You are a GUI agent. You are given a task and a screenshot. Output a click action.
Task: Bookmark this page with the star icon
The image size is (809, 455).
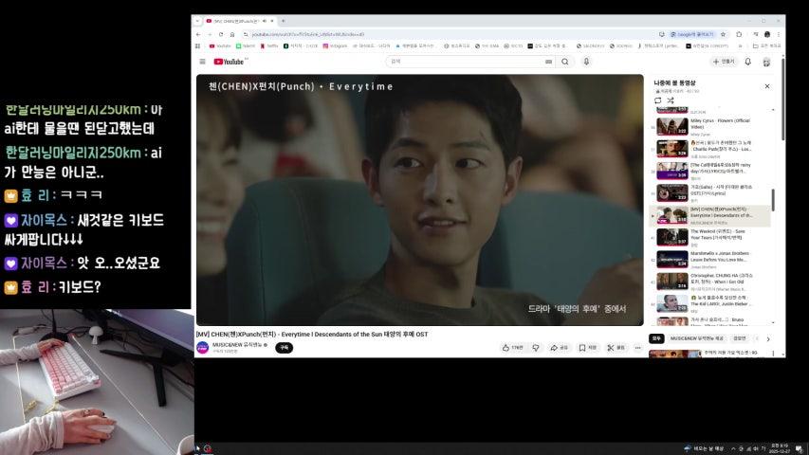pos(724,34)
